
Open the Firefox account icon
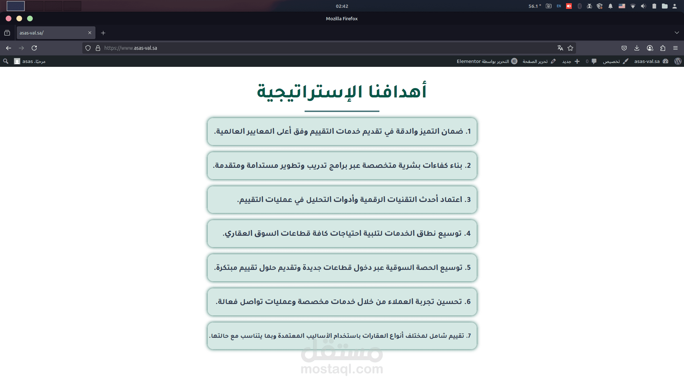pyautogui.click(x=650, y=48)
